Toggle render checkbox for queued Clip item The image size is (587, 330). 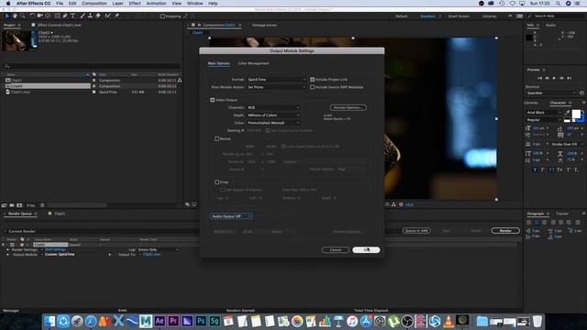(x=12, y=245)
